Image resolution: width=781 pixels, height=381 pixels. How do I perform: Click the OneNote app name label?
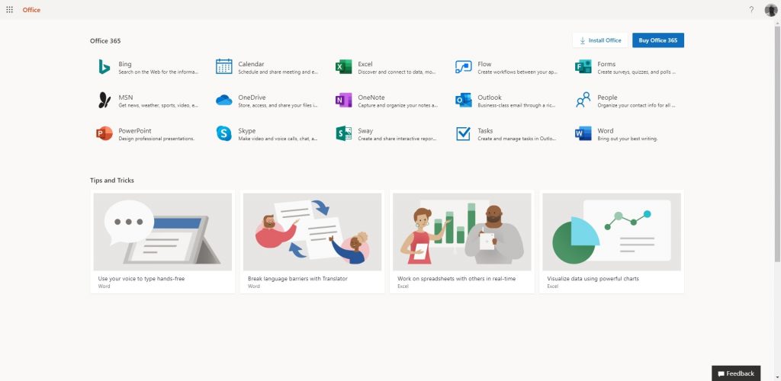click(371, 97)
